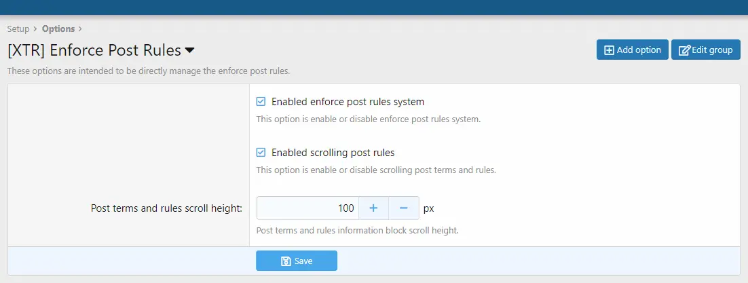The height and width of the screenshot is (283, 748).
Task: Toggle via the 'Enabled scrolling post rules' label
Action: 333,153
